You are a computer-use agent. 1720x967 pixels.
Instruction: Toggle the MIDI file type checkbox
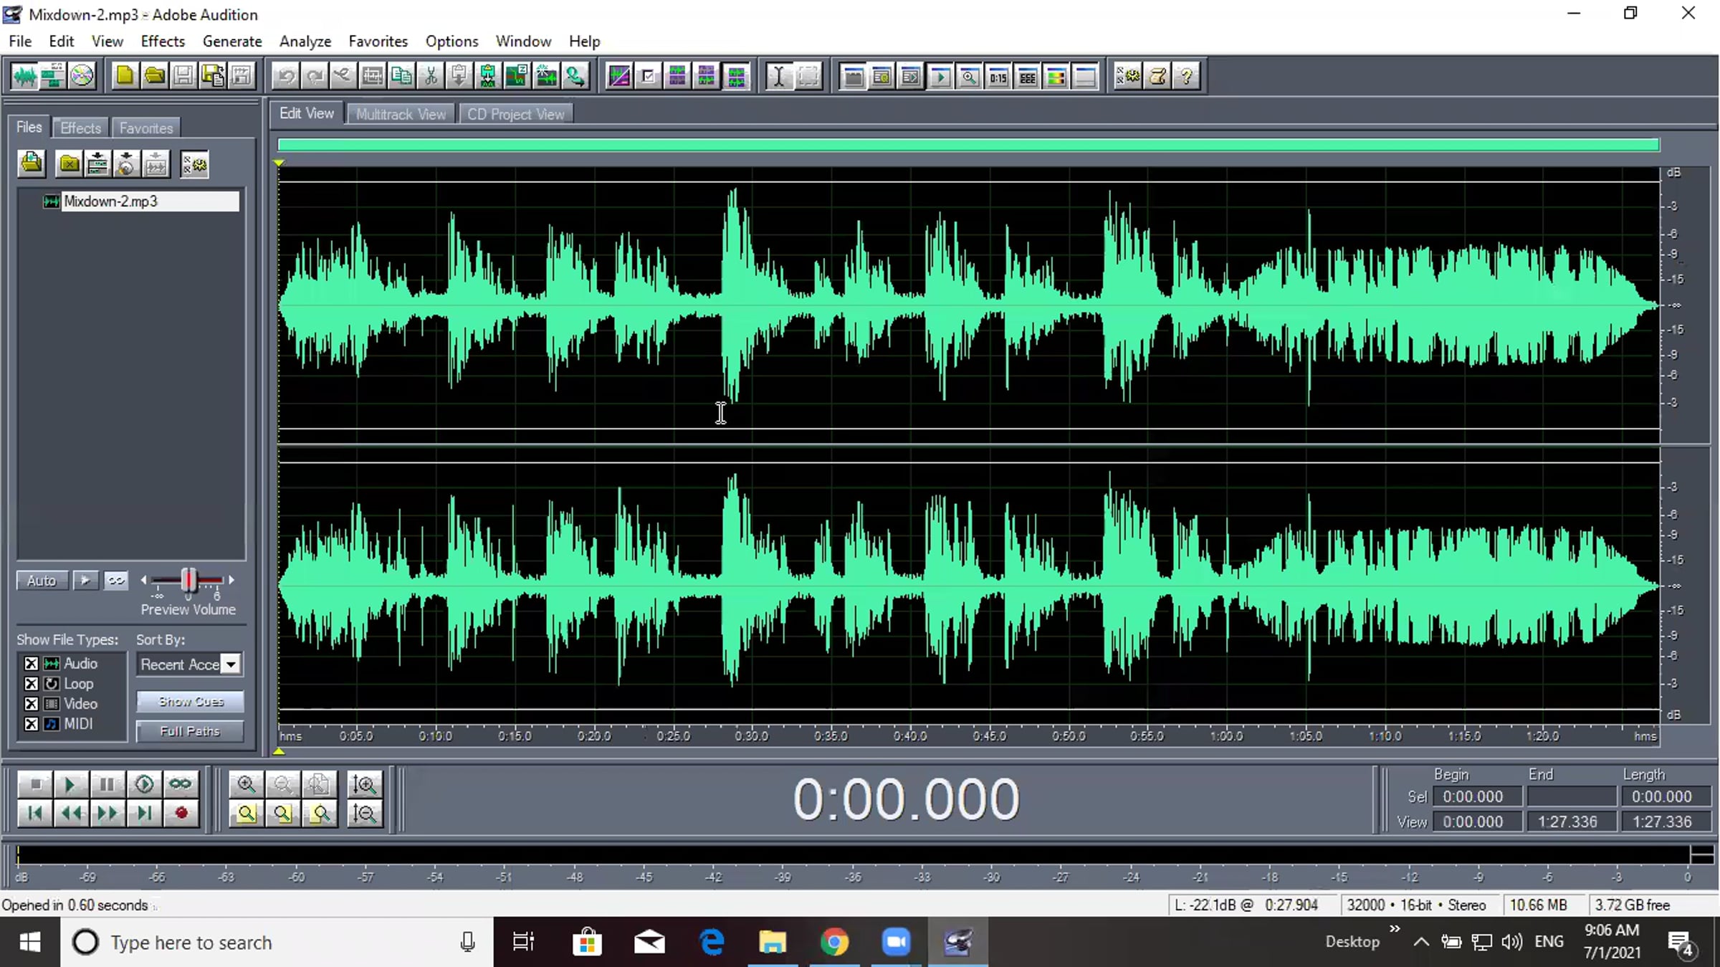click(x=32, y=724)
